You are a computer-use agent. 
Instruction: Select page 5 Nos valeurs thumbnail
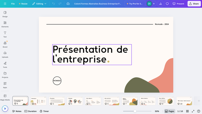tap(93, 101)
